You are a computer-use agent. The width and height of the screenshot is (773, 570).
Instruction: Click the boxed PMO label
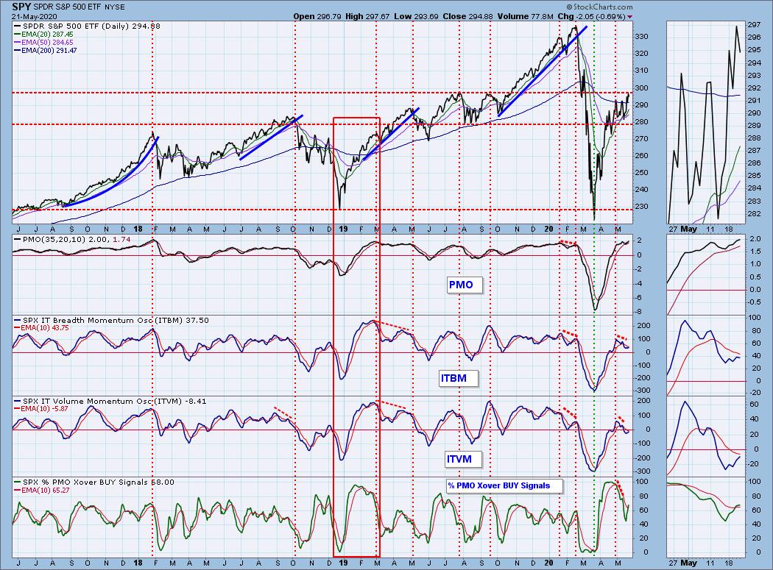463,285
